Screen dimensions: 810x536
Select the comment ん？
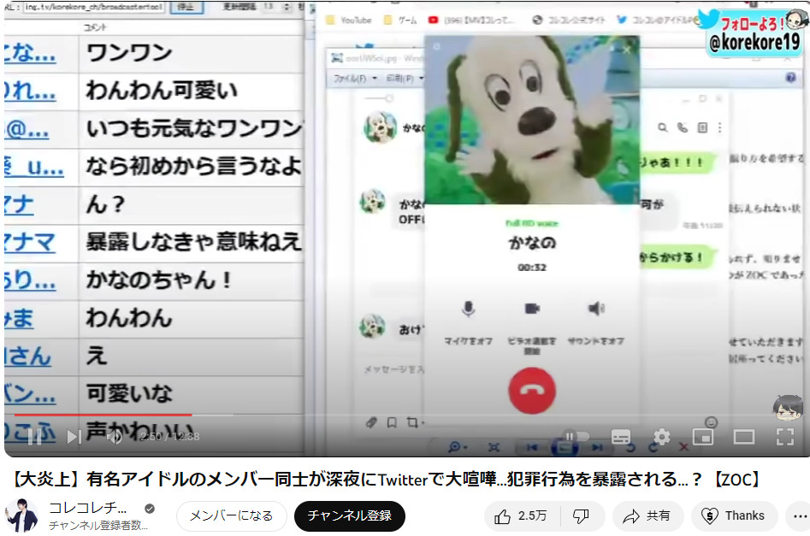105,204
